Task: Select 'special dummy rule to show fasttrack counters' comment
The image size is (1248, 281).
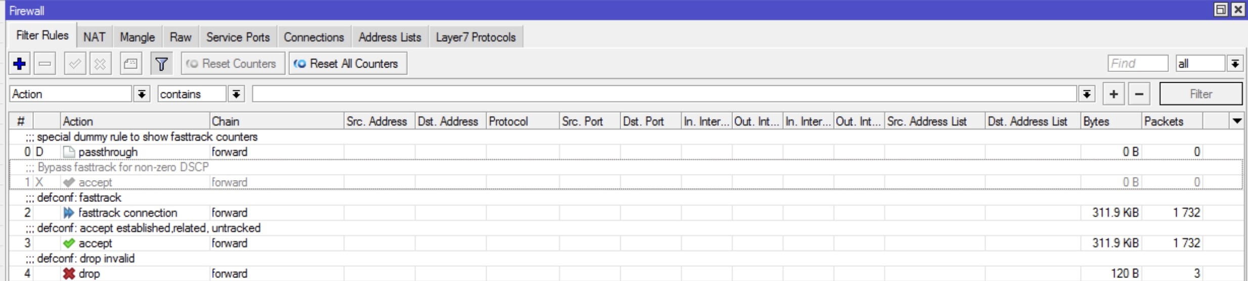Action: click(x=147, y=137)
